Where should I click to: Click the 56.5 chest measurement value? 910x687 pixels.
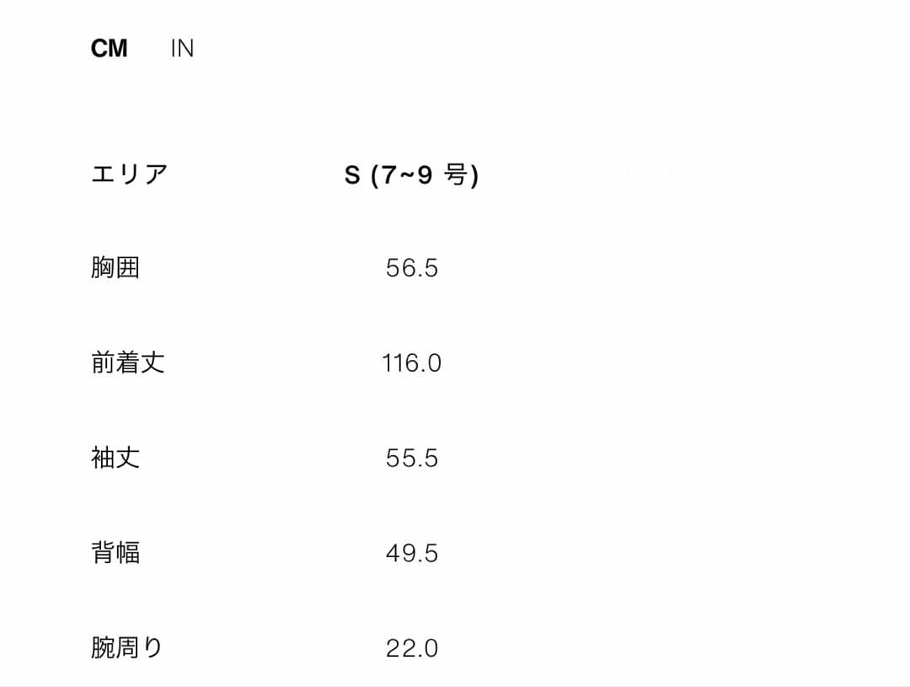[x=410, y=268]
